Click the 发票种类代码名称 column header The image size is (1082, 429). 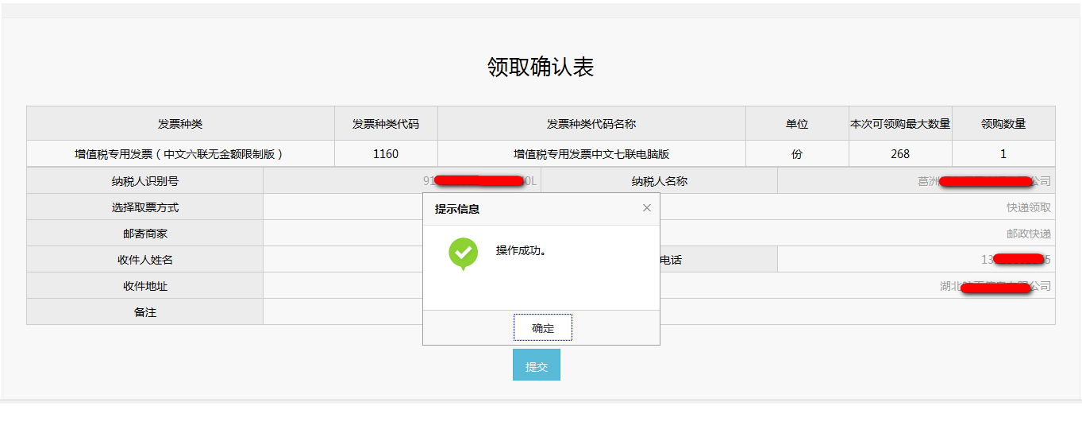591,124
